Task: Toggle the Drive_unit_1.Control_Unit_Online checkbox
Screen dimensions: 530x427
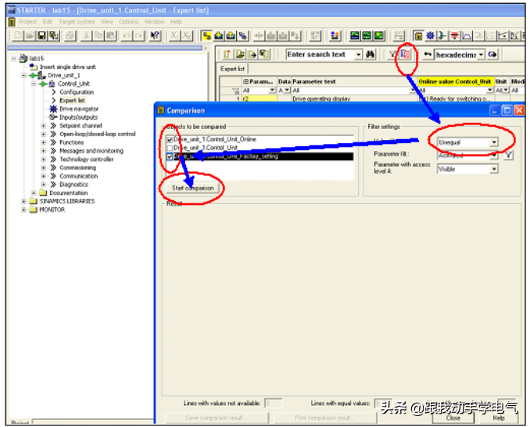Action: click(169, 140)
